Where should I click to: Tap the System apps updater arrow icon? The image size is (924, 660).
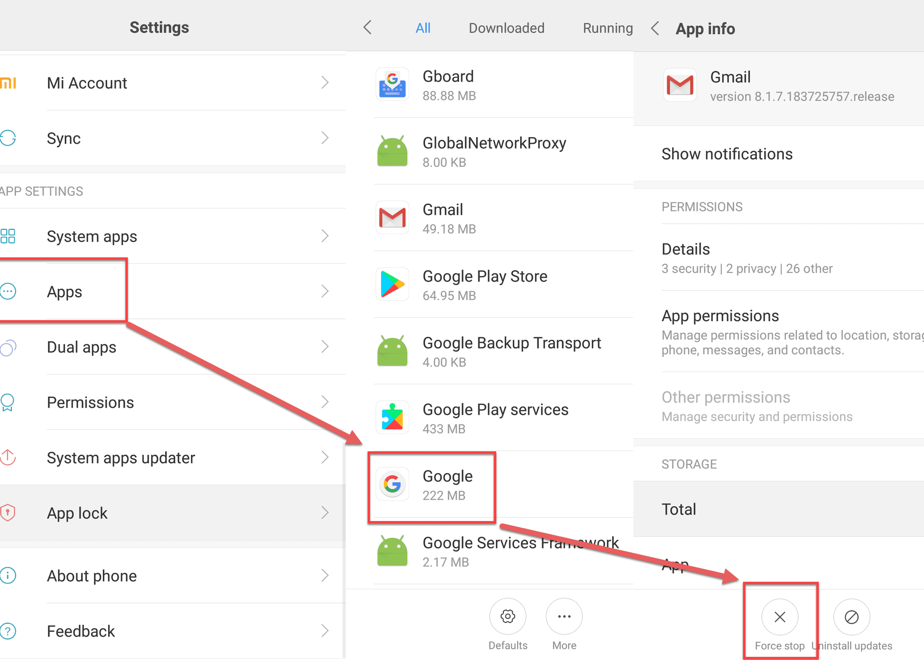tap(8, 457)
